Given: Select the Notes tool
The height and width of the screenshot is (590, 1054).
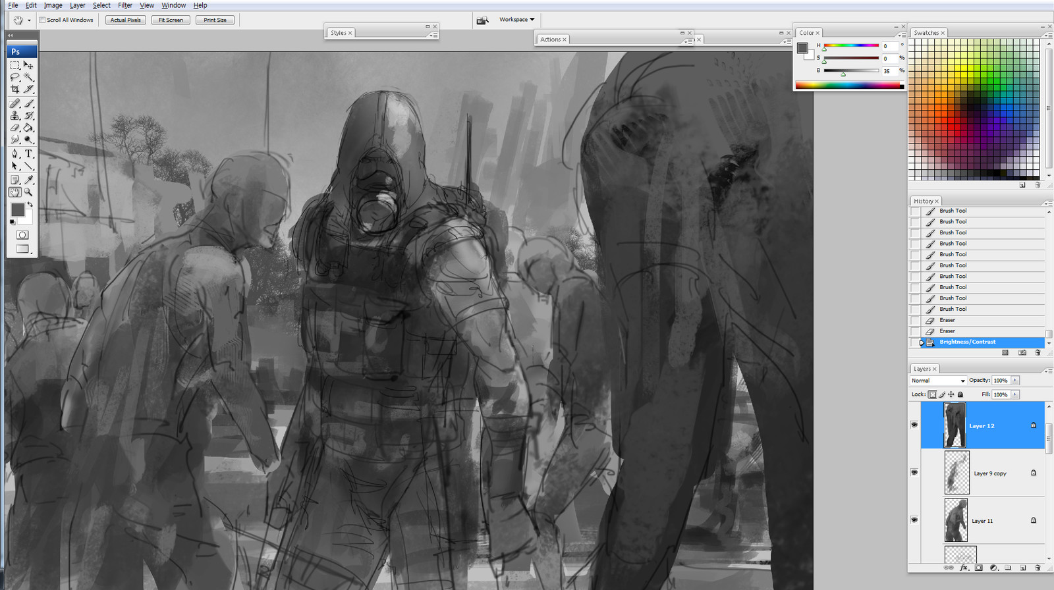Looking at the screenshot, I should click(14, 180).
